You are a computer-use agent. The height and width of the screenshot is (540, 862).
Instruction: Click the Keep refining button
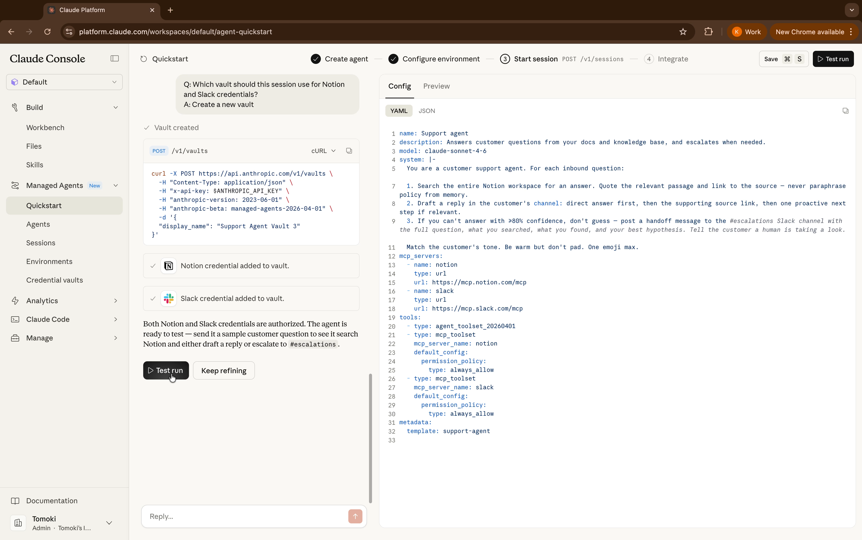224,370
